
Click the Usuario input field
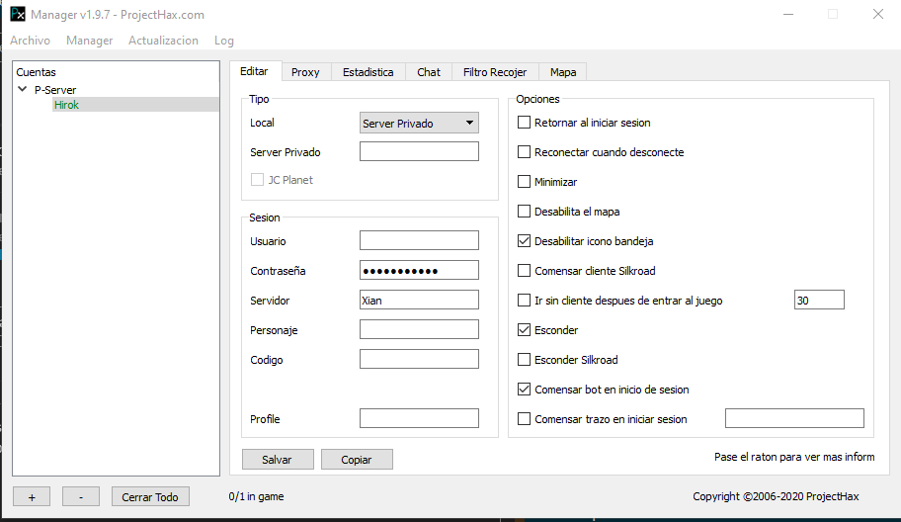[419, 241]
